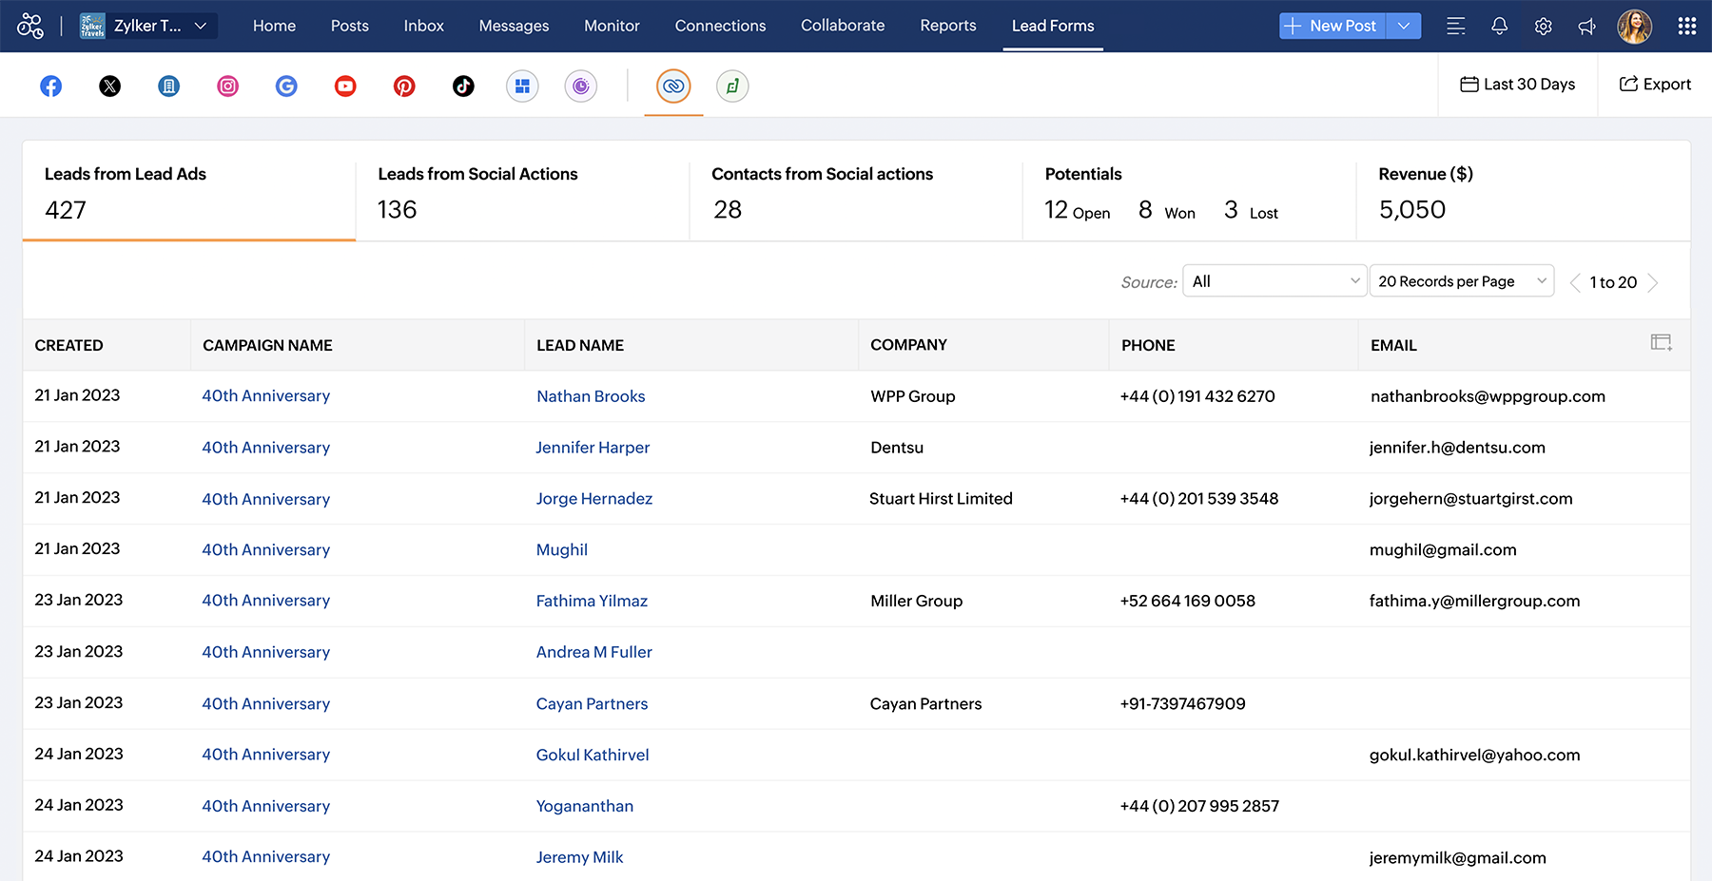Click the table column customization icon

coord(1662,342)
